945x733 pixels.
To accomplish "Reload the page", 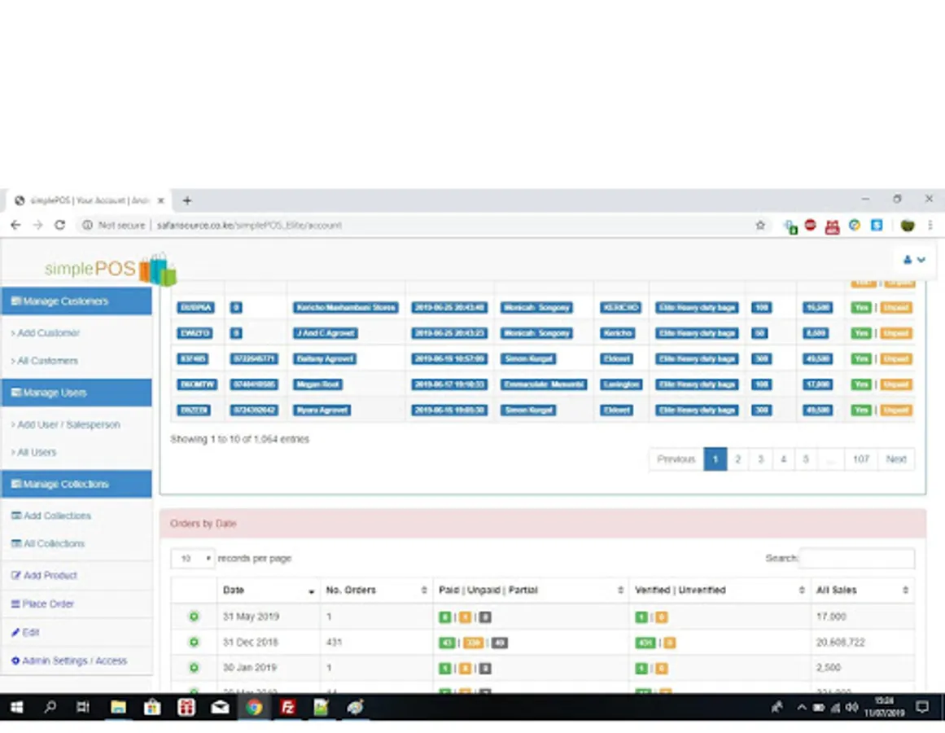I will pyautogui.click(x=59, y=225).
